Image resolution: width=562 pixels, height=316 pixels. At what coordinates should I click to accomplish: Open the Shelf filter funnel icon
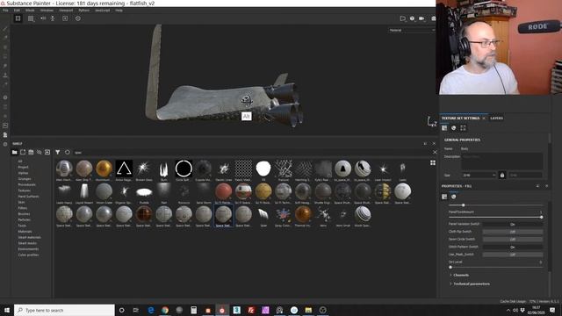(57, 152)
